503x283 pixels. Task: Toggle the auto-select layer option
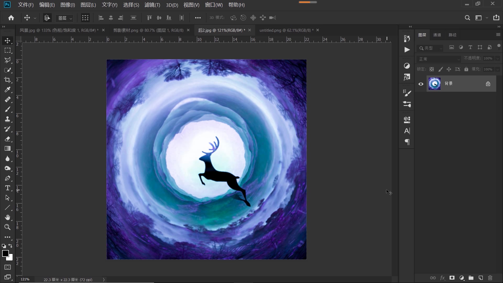(47, 18)
